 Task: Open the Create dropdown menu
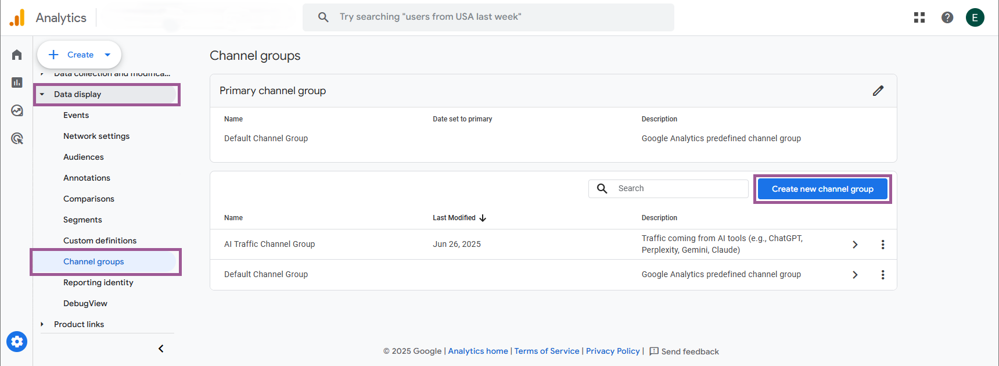coord(107,55)
